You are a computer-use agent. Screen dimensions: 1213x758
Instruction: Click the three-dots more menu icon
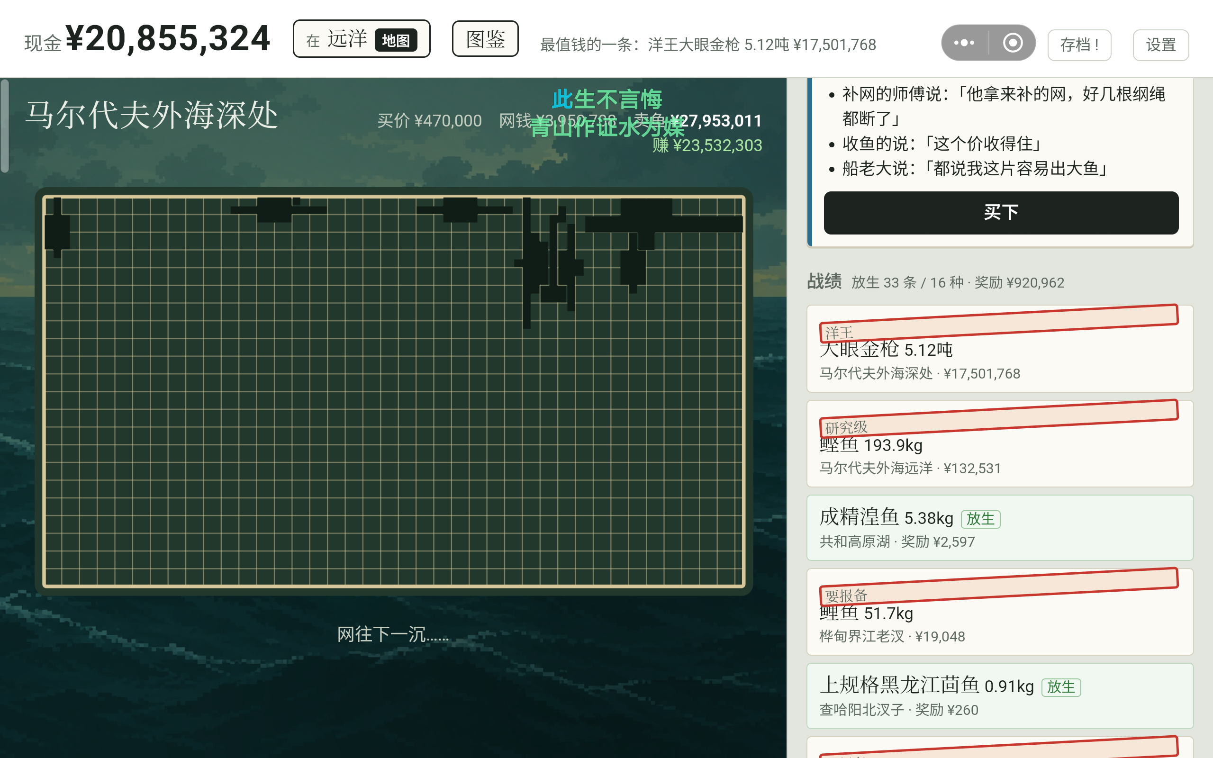click(x=964, y=43)
